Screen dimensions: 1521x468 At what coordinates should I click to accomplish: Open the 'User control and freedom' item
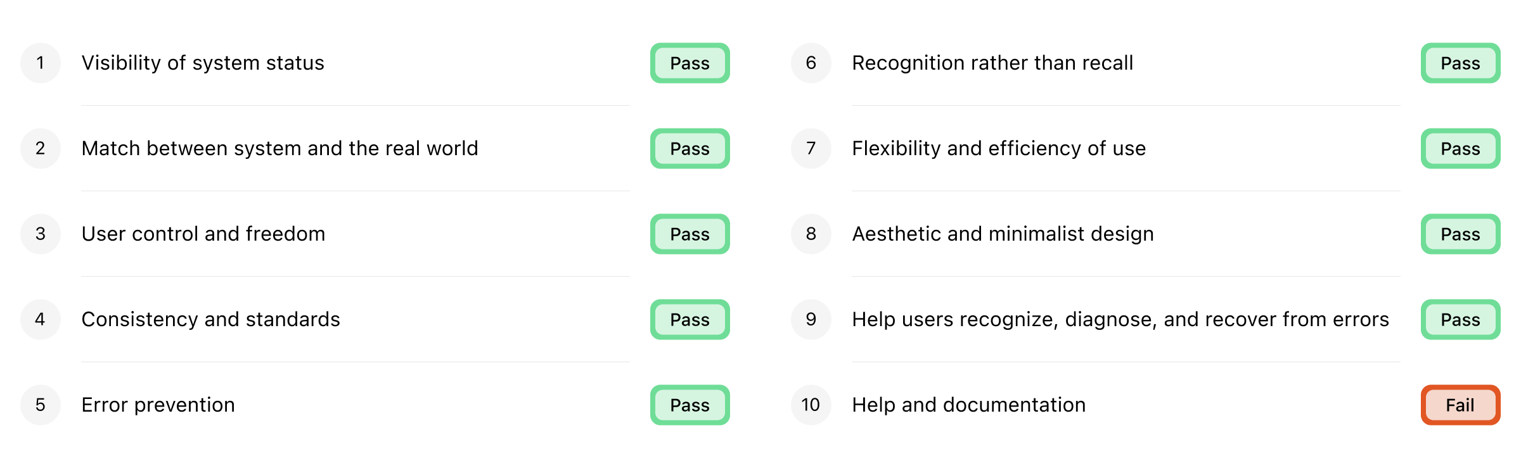coord(375,234)
